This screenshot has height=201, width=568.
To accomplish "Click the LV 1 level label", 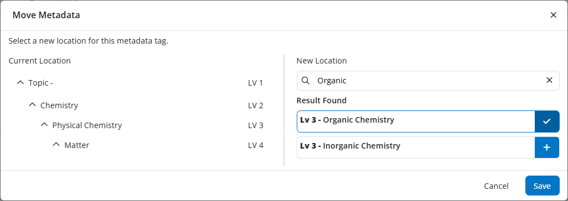I will tap(255, 83).
